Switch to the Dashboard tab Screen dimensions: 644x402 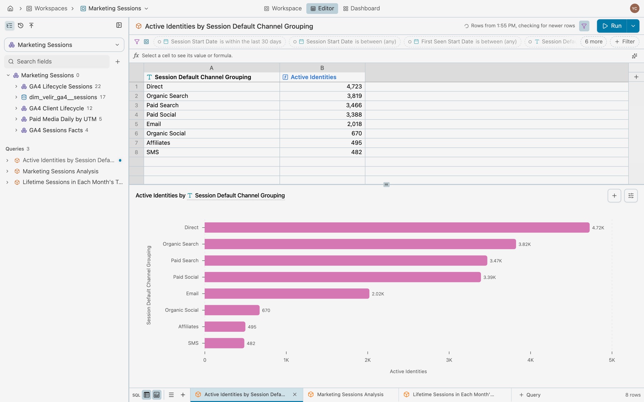[361, 8]
